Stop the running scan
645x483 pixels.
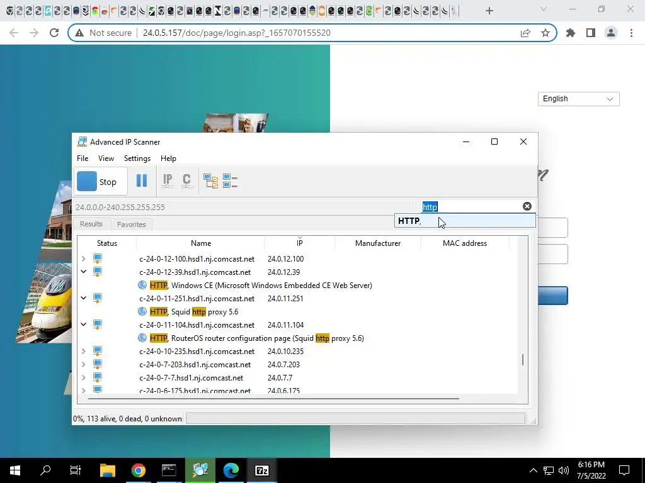(x=100, y=181)
